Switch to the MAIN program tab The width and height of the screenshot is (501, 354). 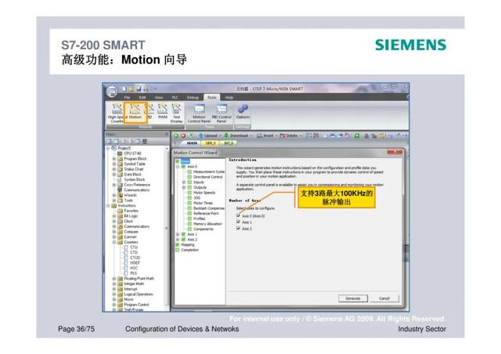click(192, 143)
